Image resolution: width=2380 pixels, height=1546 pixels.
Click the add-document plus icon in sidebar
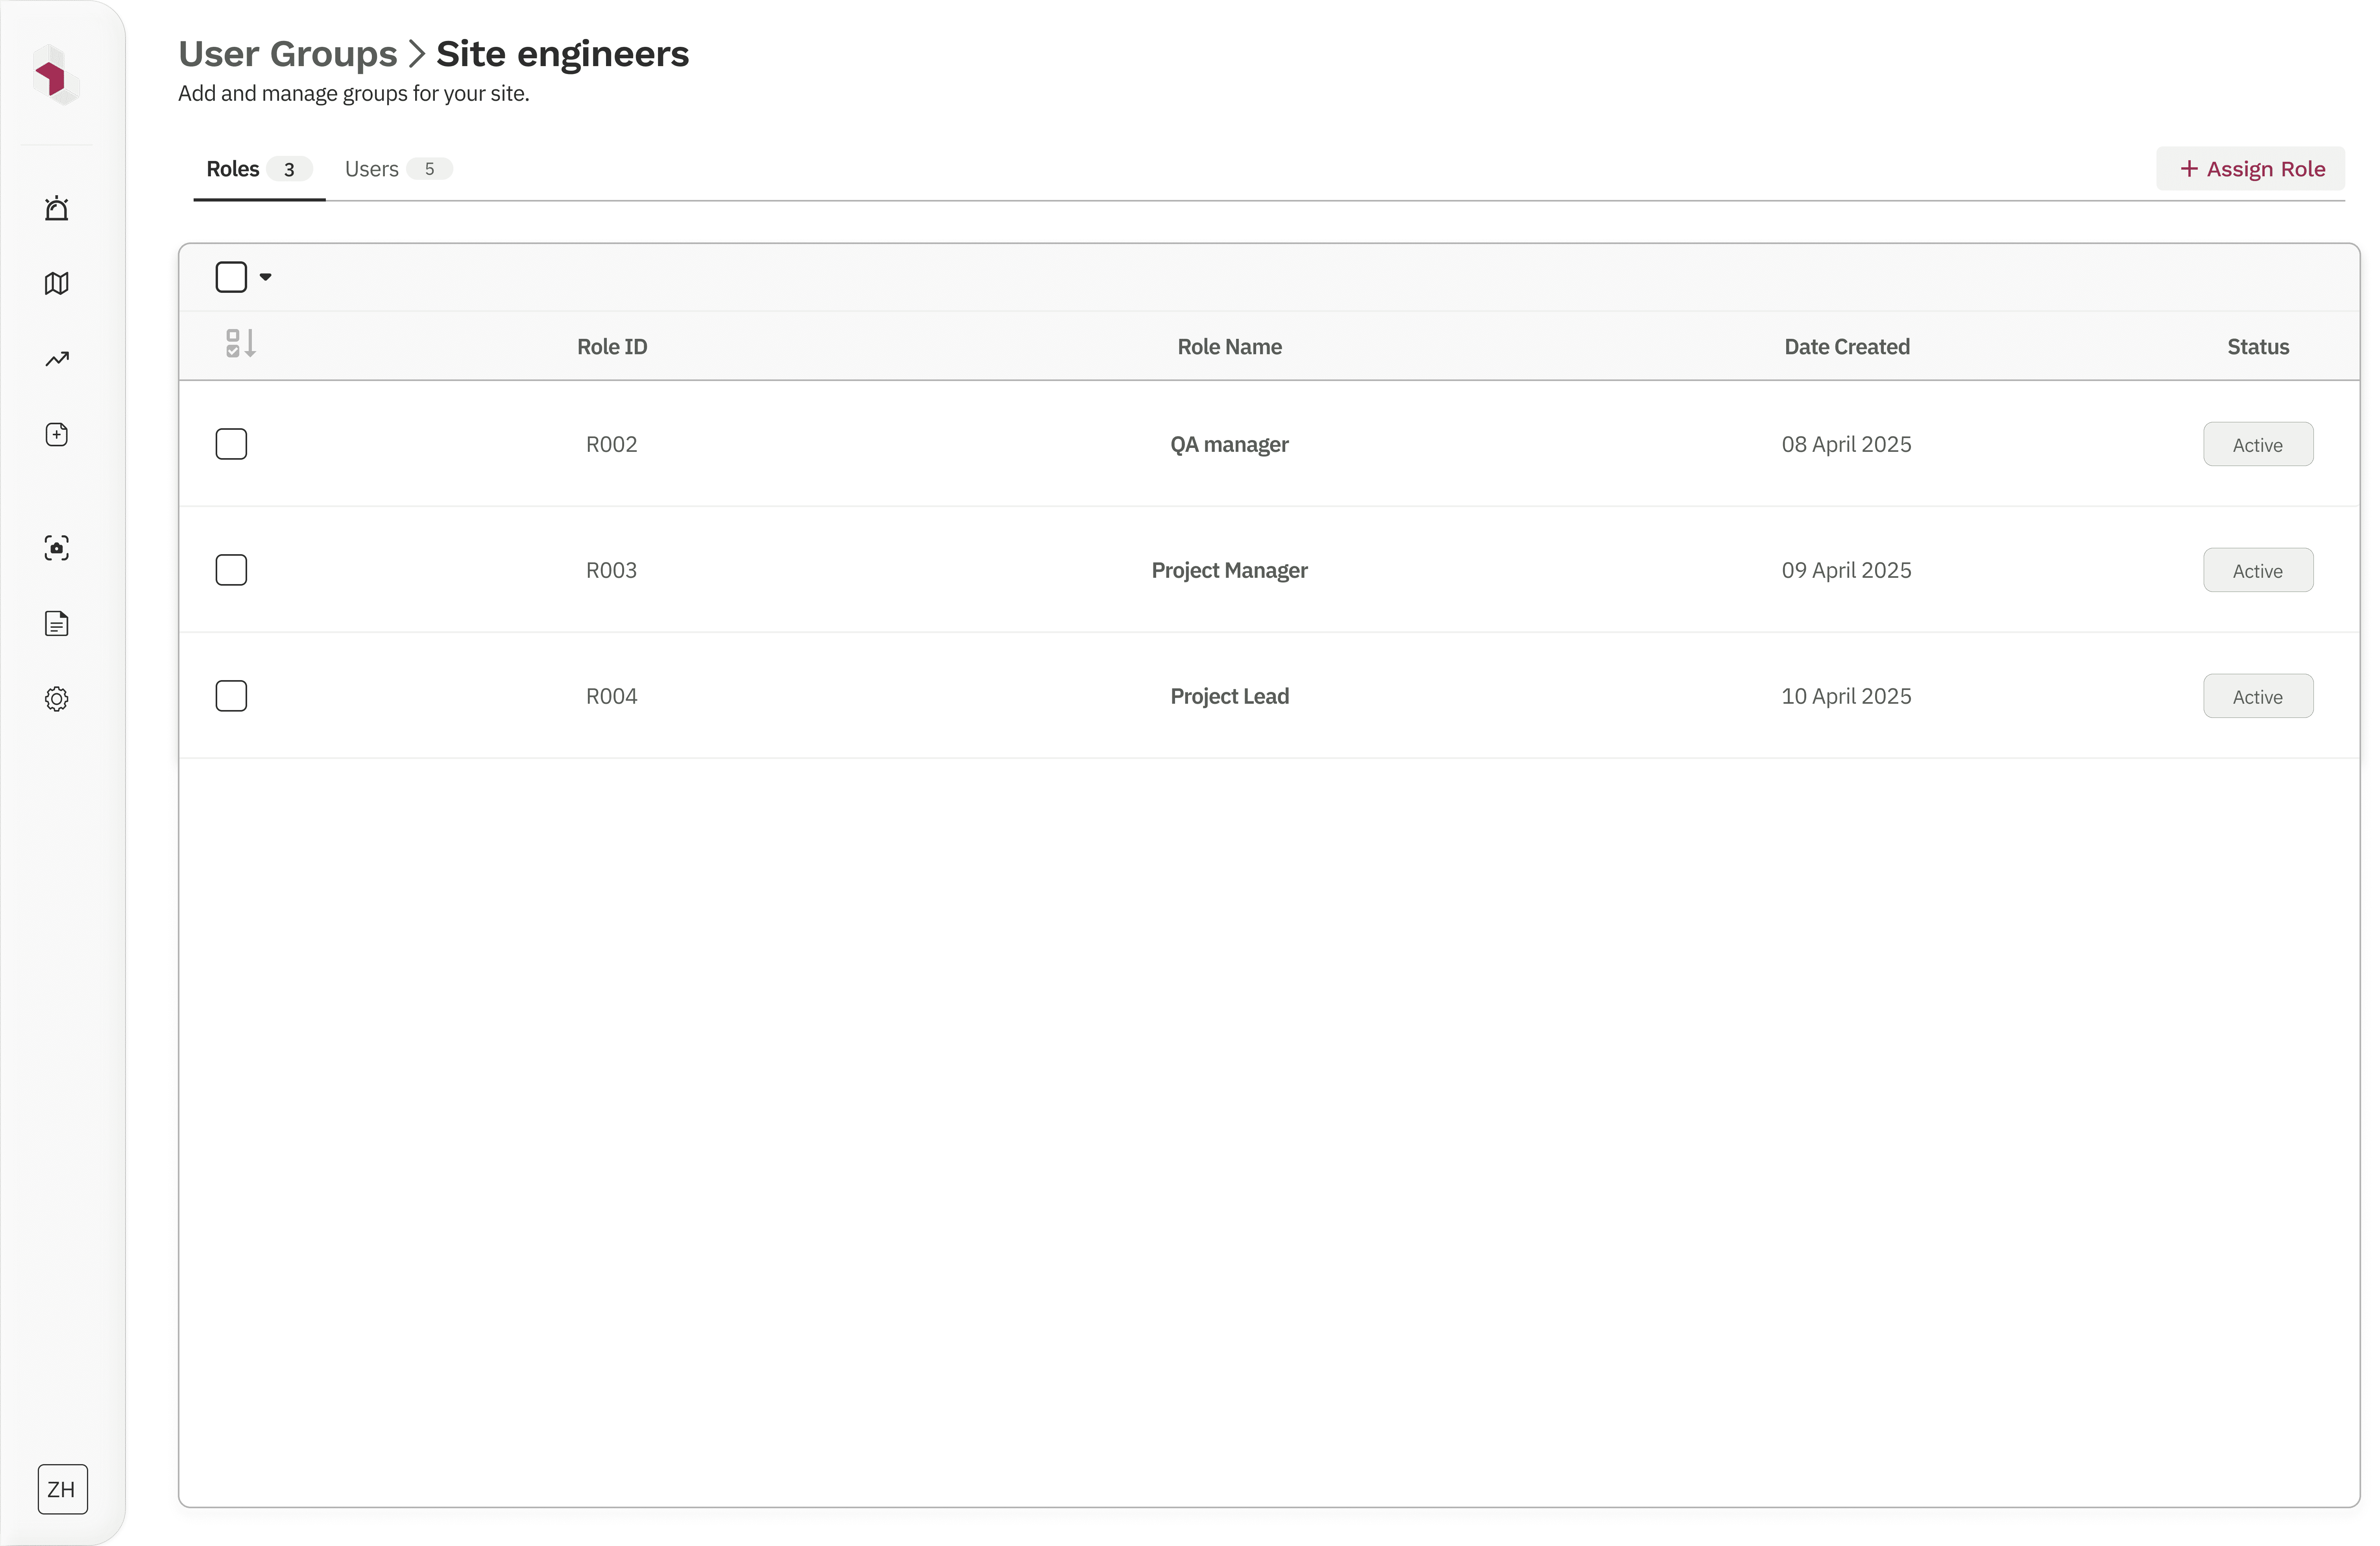[57, 434]
